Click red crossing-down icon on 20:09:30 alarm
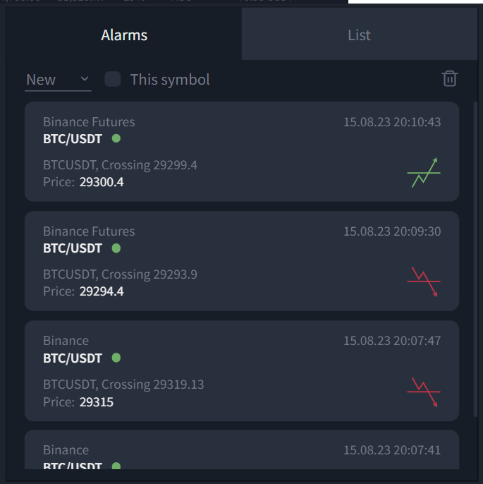Image resolution: width=483 pixels, height=484 pixels. [424, 282]
